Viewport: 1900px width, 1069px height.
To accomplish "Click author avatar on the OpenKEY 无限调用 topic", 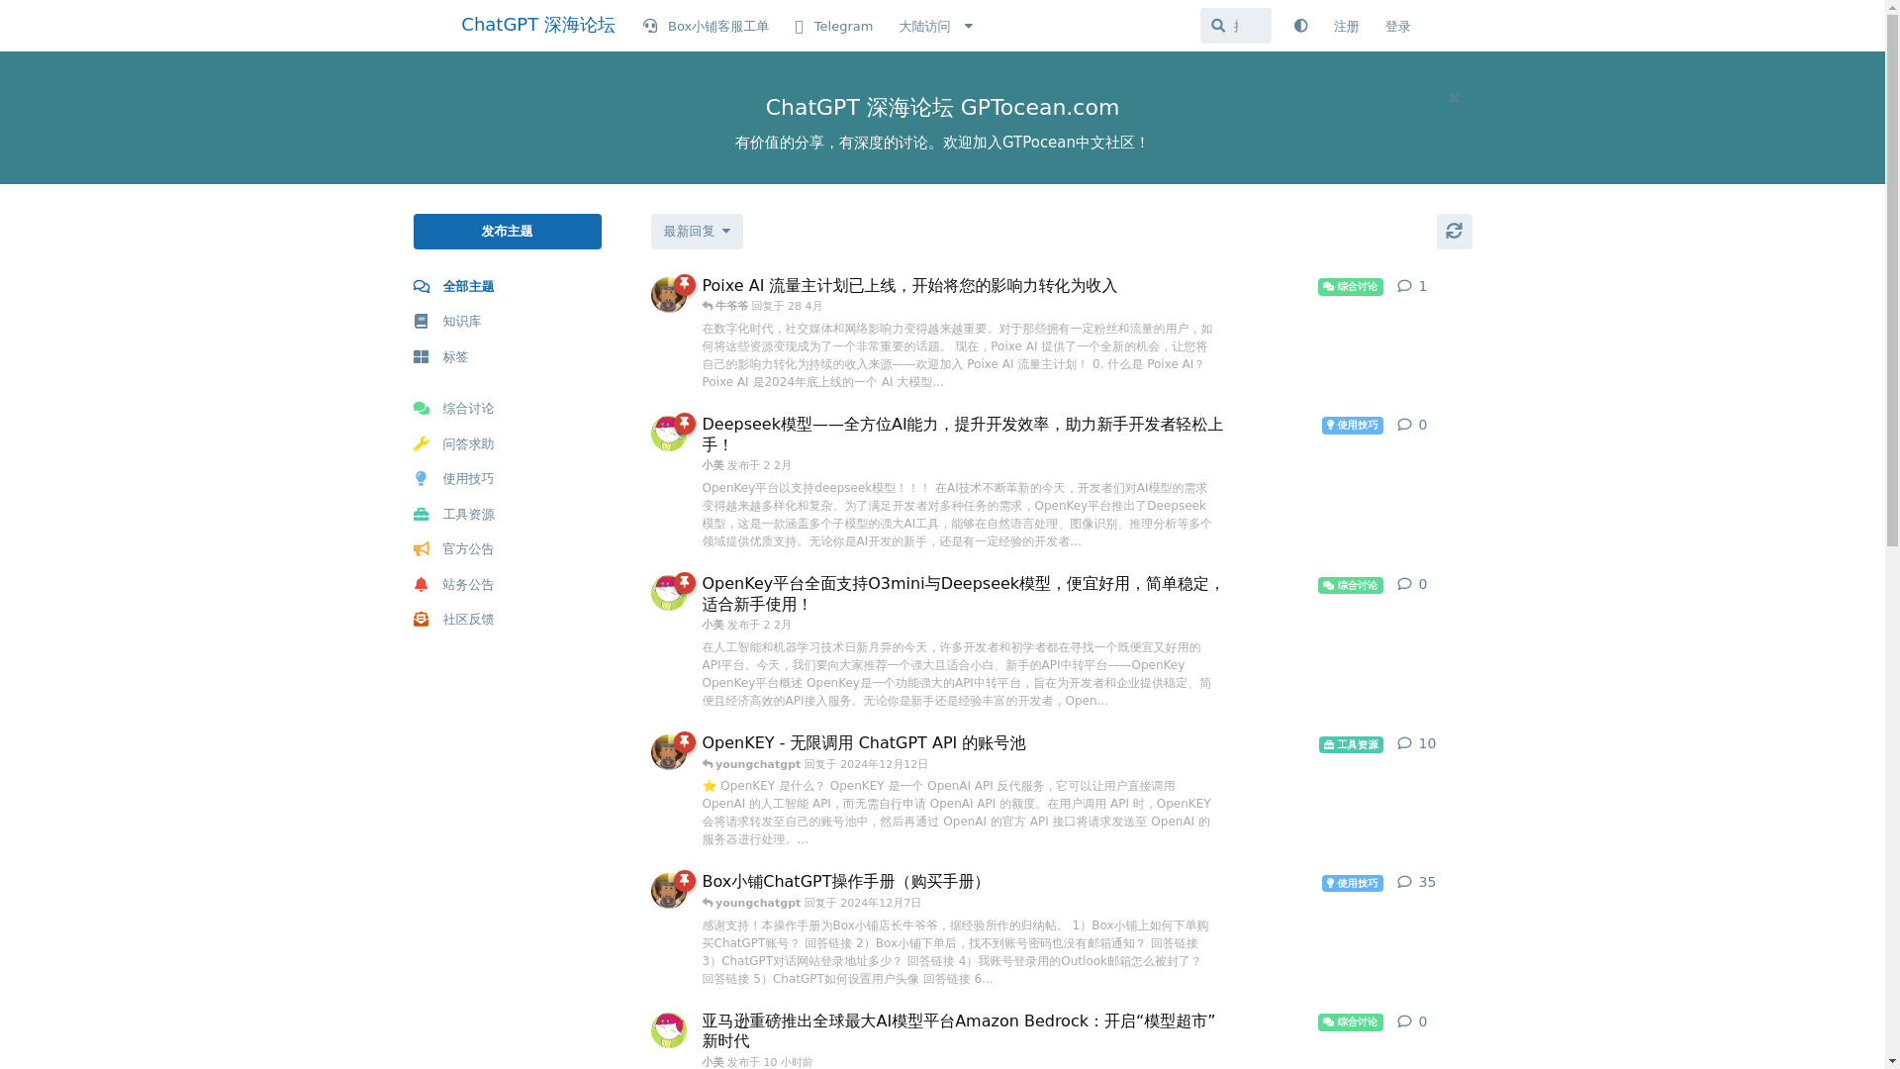I will [x=668, y=752].
